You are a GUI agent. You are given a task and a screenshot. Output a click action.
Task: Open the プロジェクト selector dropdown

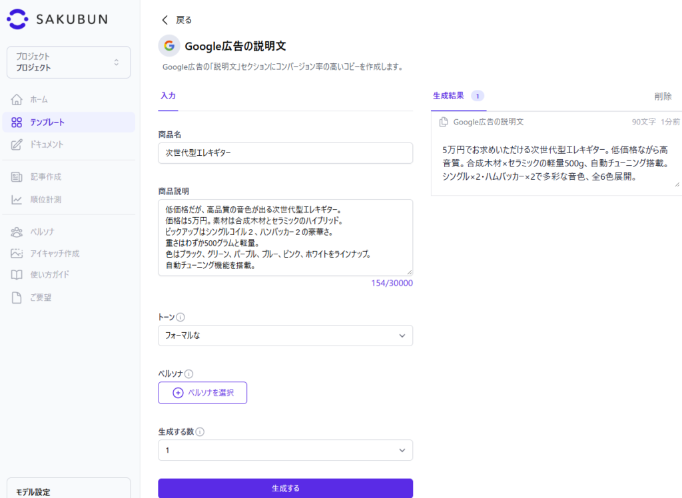(x=69, y=62)
